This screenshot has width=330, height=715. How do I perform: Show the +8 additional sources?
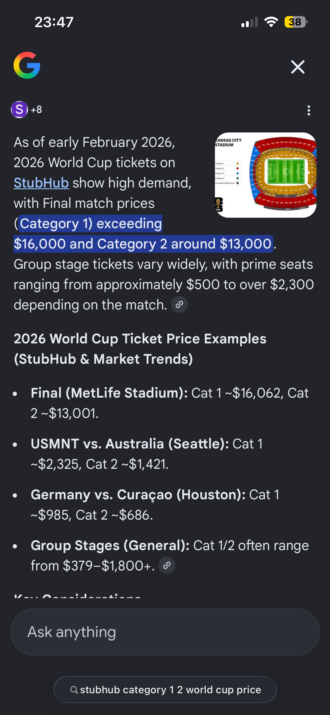36,110
